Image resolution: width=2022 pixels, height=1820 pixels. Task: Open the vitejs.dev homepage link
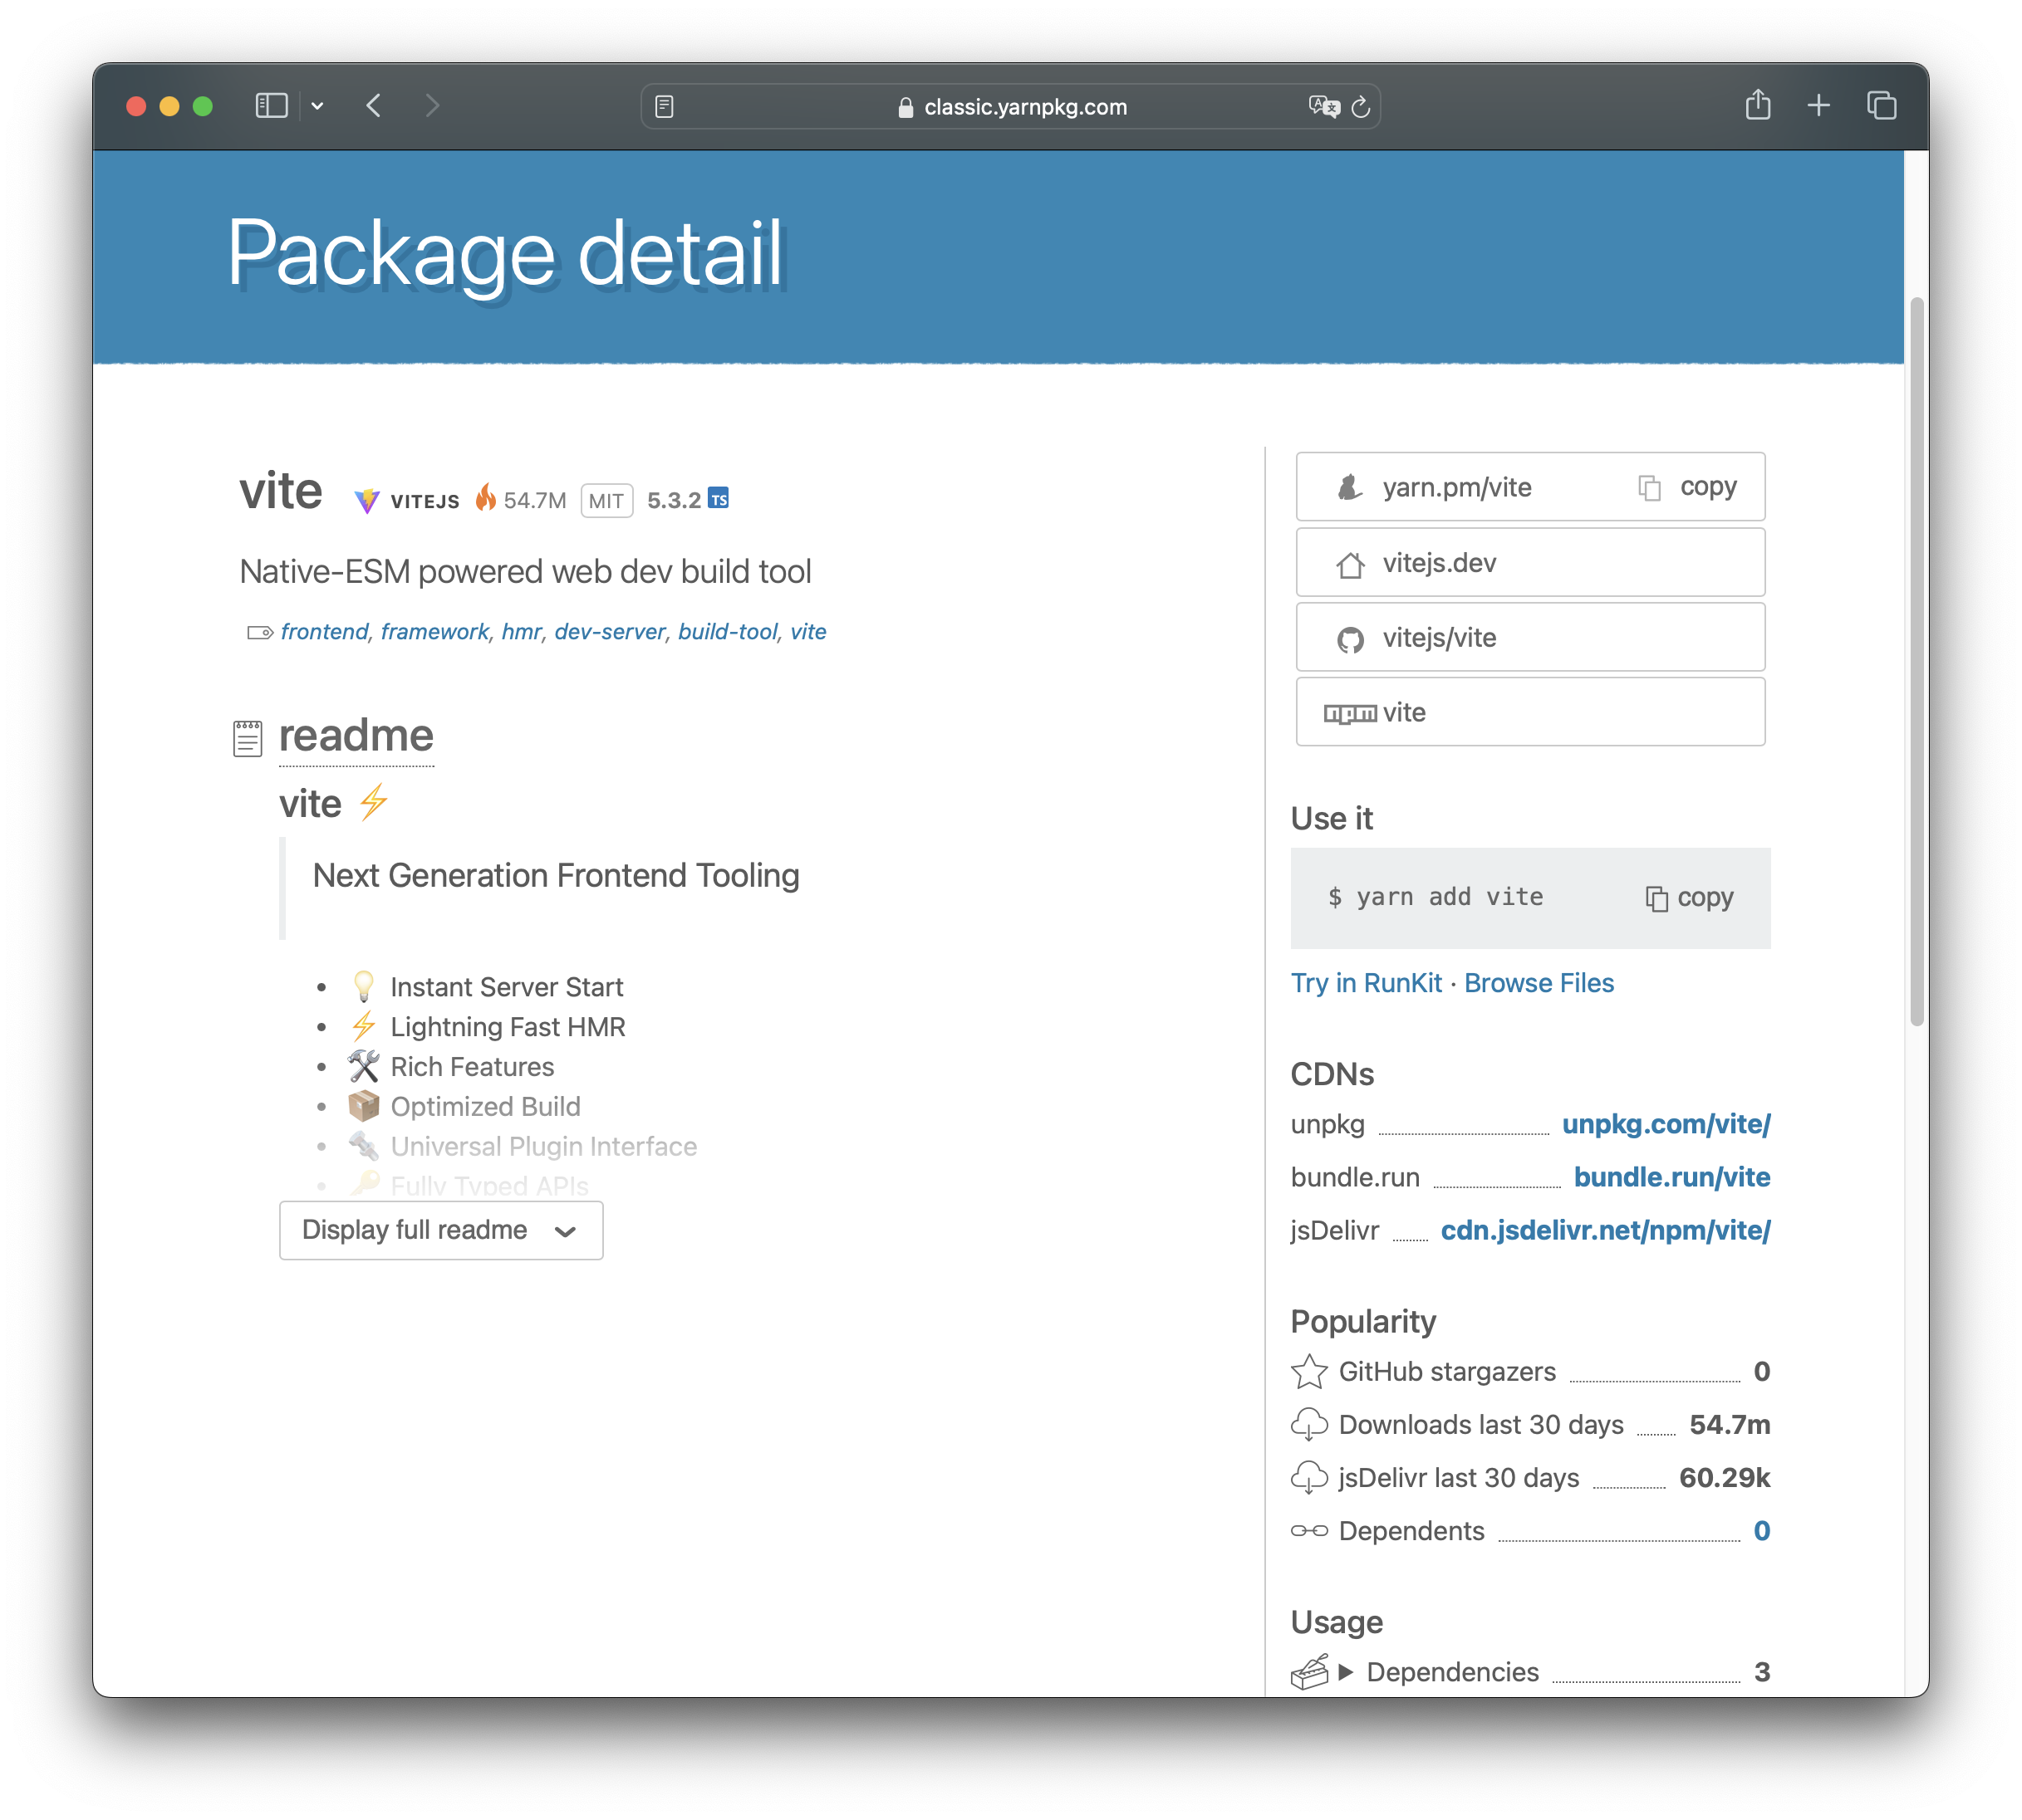pyautogui.click(x=1439, y=563)
